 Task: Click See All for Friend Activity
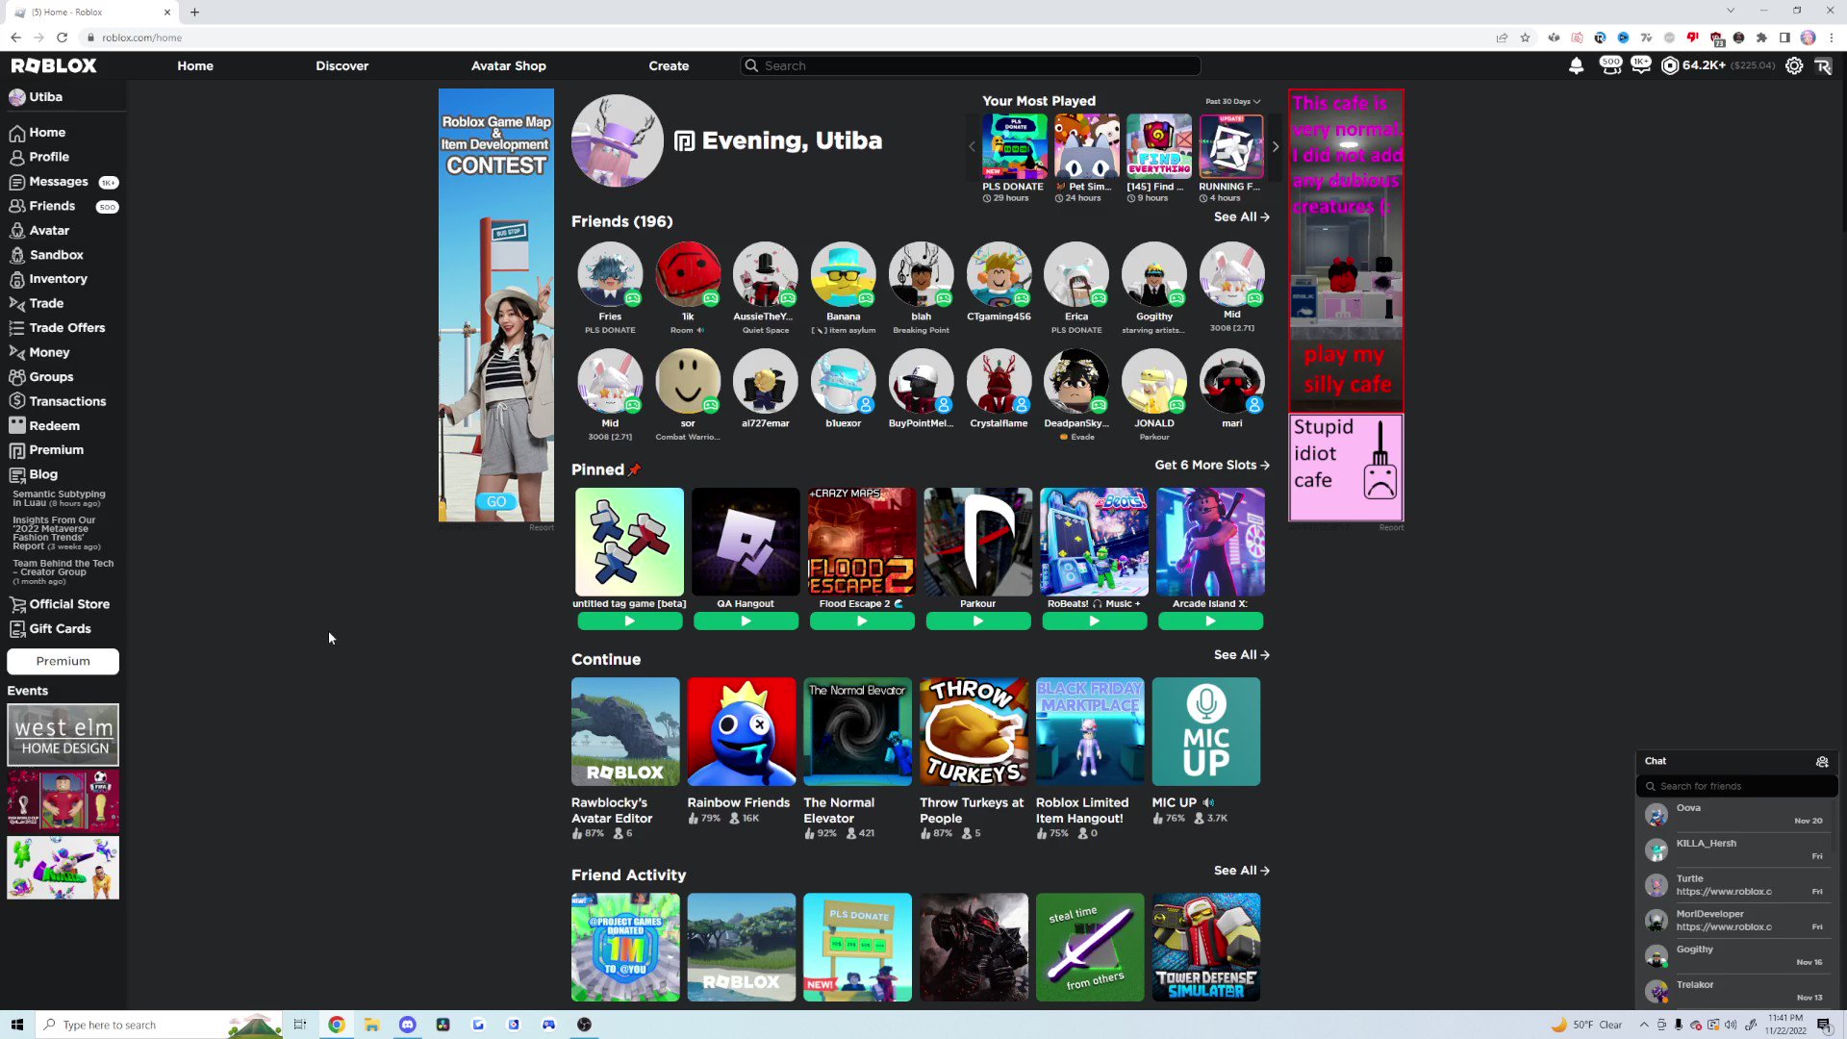1241,870
